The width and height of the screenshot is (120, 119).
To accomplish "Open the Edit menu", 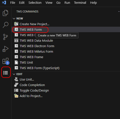I will point(22,3).
